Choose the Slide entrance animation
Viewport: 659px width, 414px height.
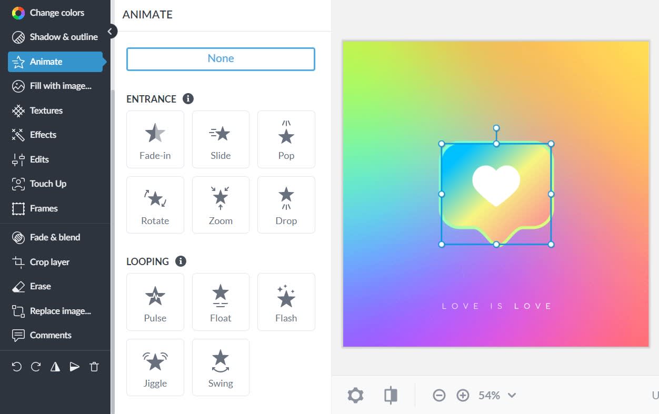point(221,139)
